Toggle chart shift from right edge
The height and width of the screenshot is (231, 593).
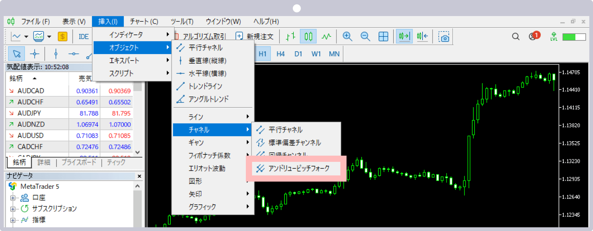tap(422, 36)
